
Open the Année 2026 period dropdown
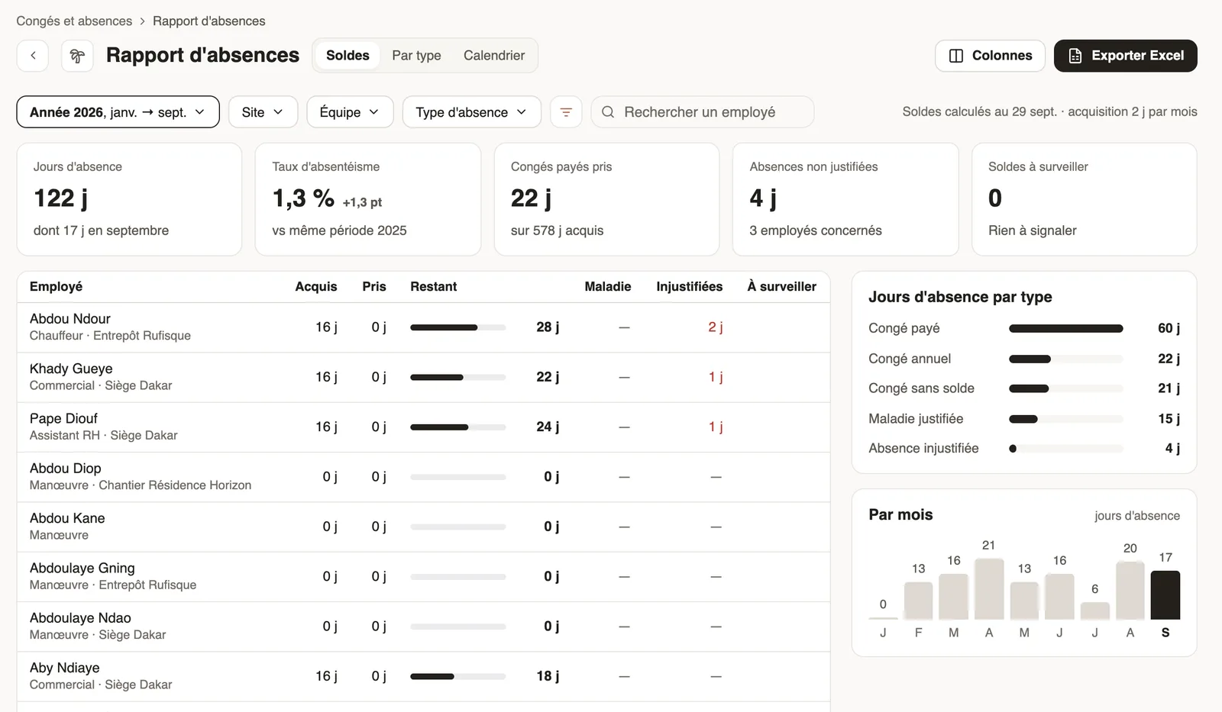[118, 112]
